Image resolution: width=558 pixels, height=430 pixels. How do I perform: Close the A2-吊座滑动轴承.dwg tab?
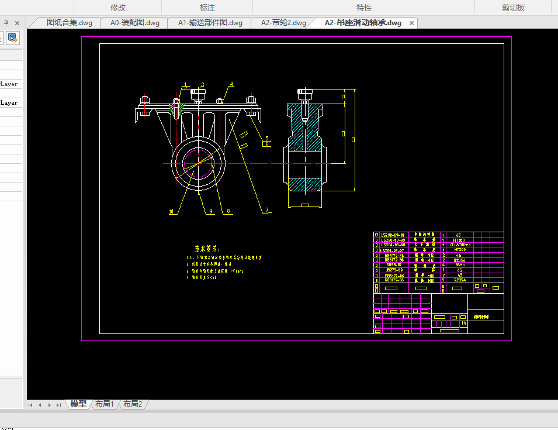pyautogui.click(x=411, y=23)
